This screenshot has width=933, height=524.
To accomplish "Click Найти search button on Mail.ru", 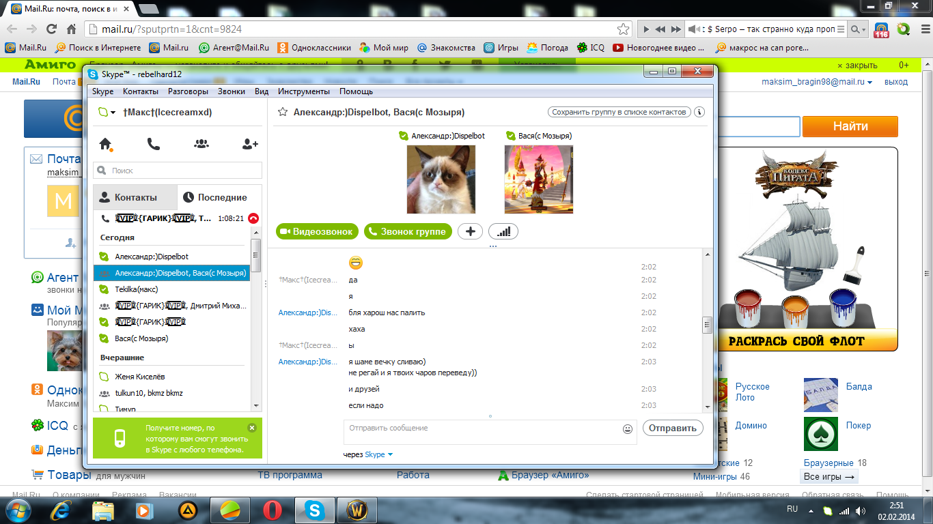I will pos(850,126).
